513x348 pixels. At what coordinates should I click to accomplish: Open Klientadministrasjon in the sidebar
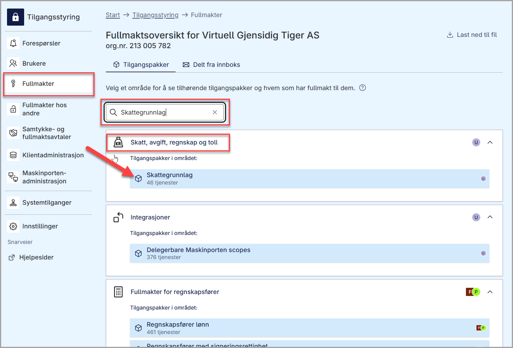(x=48, y=155)
